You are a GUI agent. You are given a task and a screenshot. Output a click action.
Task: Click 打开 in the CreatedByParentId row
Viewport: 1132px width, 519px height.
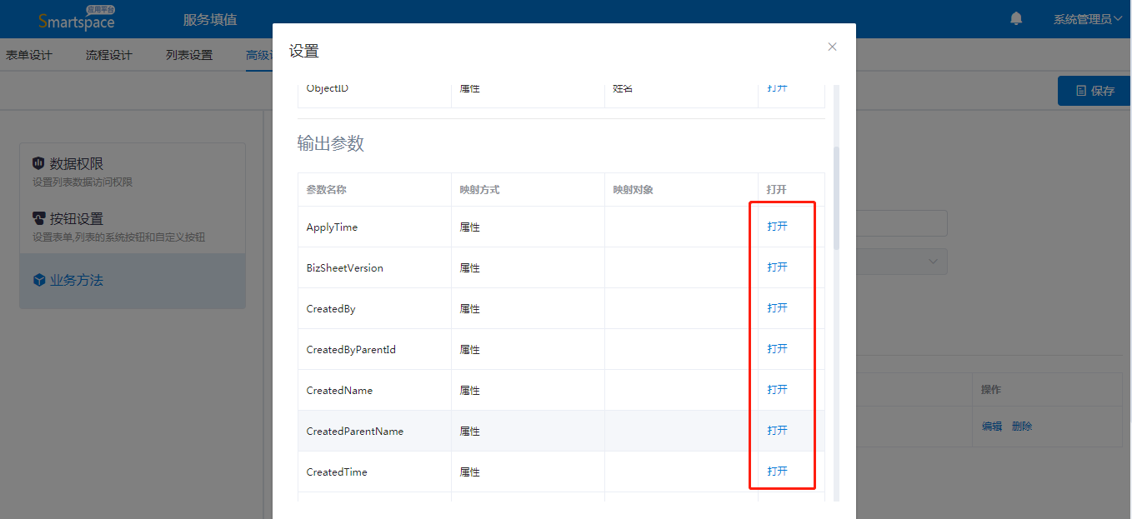click(x=777, y=349)
